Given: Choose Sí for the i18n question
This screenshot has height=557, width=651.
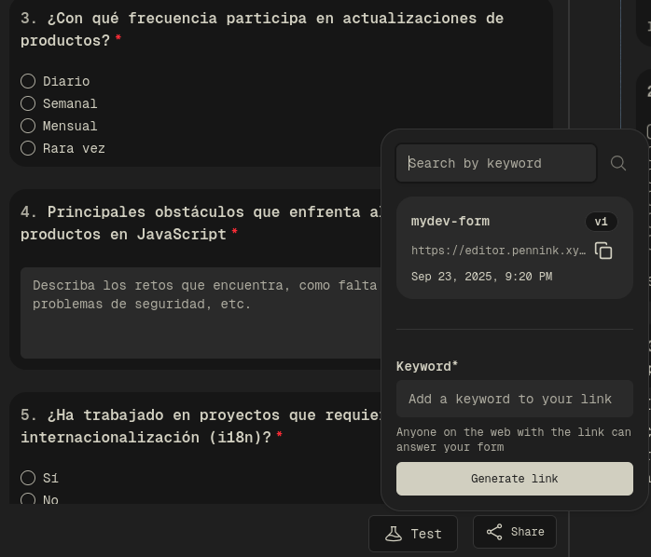Looking at the screenshot, I should tap(28, 478).
